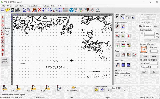Click the Offset [mm] input field
Screen dimensions: 160x99
(x=154, y=51)
